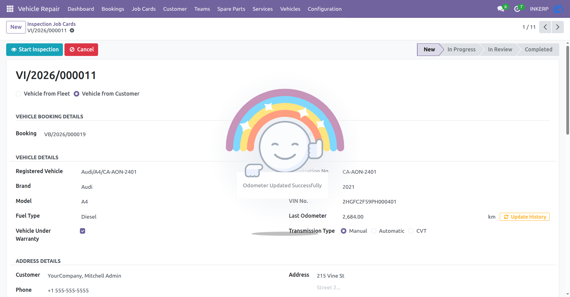Open the Bookings menu
The height and width of the screenshot is (297, 570).
113,9
